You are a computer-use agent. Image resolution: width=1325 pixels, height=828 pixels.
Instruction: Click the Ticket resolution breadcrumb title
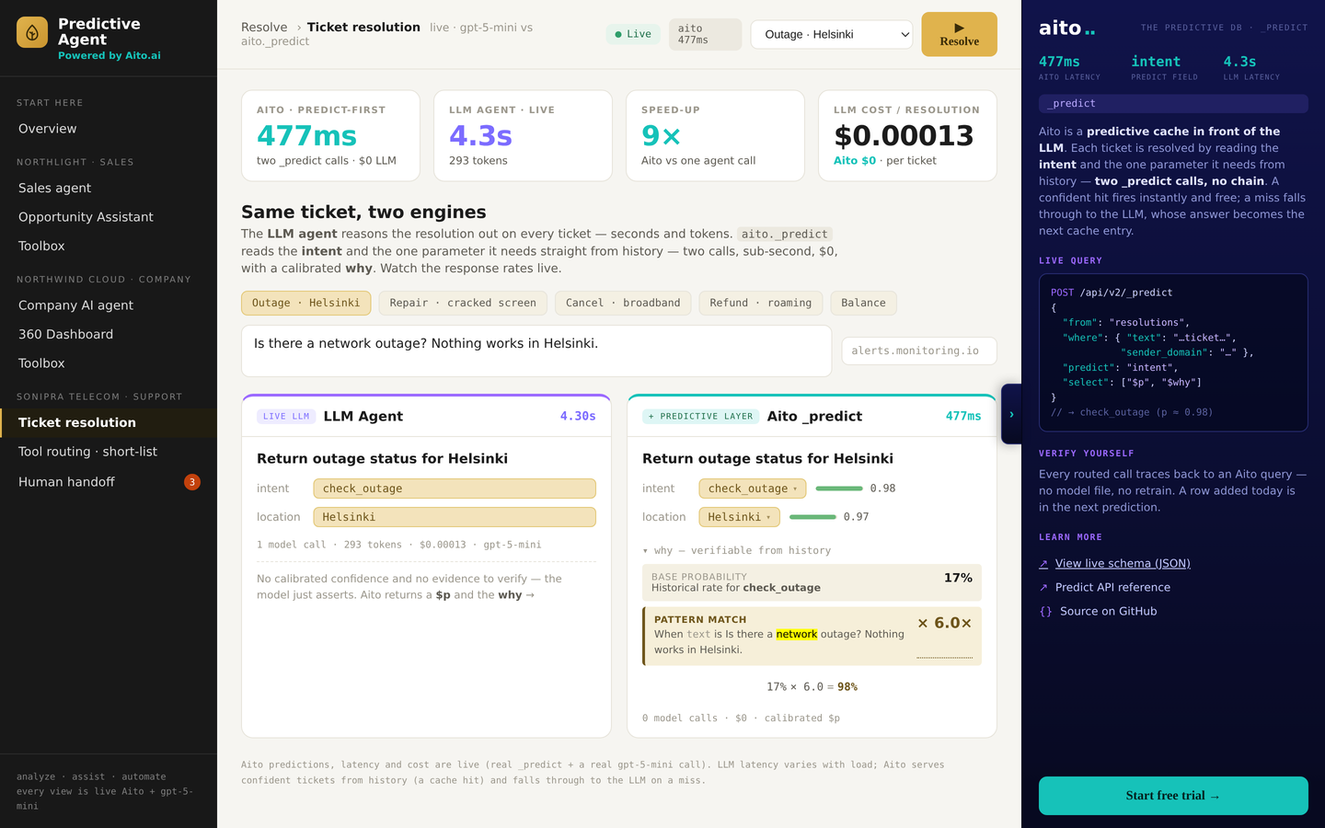pyautogui.click(x=363, y=28)
